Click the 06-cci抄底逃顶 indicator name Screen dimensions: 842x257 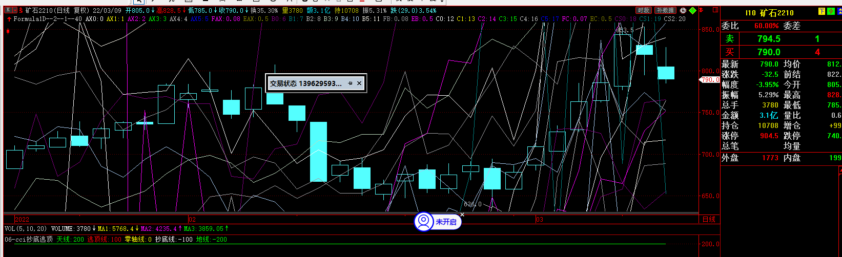(29, 239)
